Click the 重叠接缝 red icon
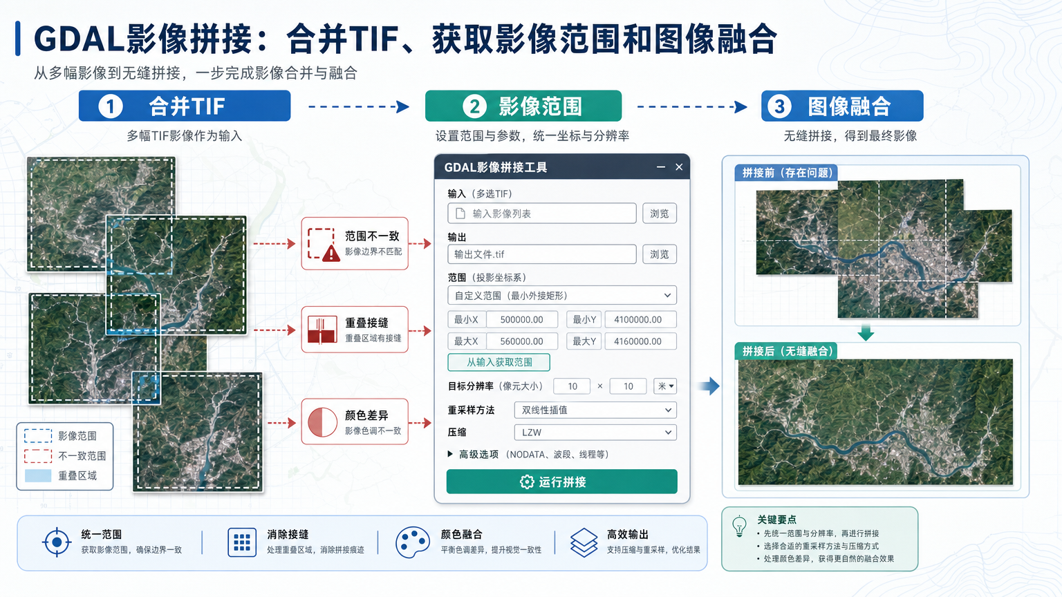This screenshot has height=597, width=1062. [322, 330]
